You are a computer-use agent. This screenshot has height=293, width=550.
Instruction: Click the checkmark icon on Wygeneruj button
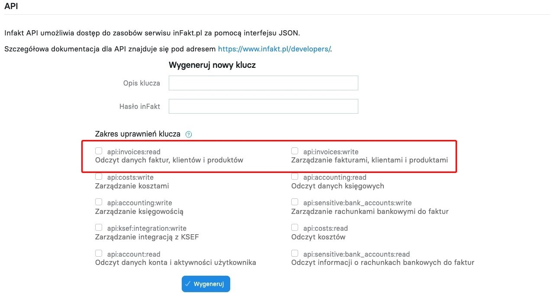188,284
